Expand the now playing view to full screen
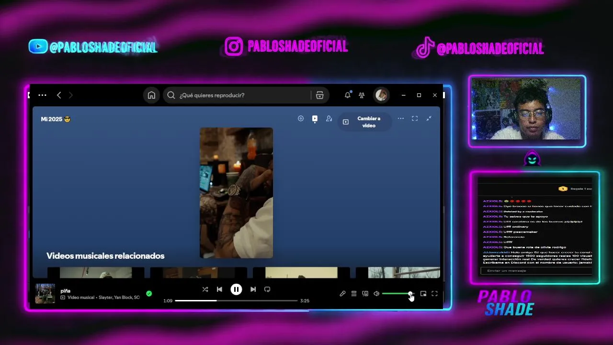Viewport: 613px width, 345px height. [x=415, y=118]
